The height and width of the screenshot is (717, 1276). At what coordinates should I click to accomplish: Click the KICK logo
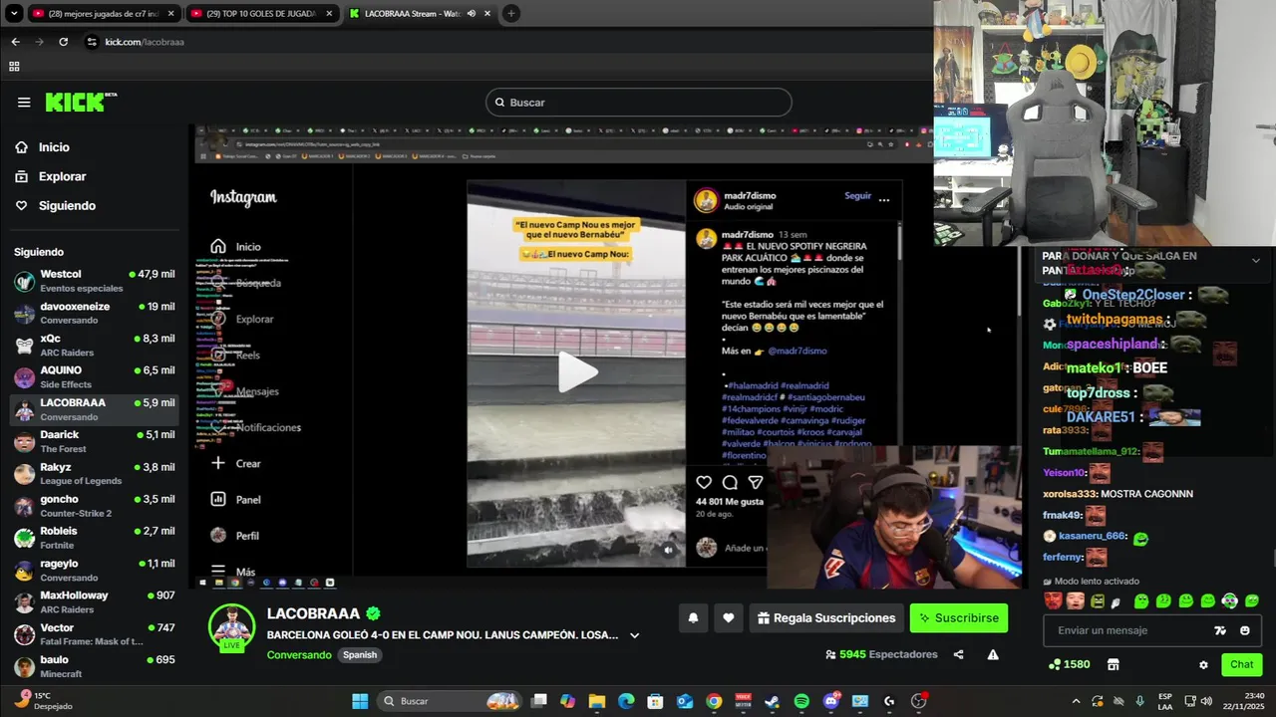(x=80, y=102)
